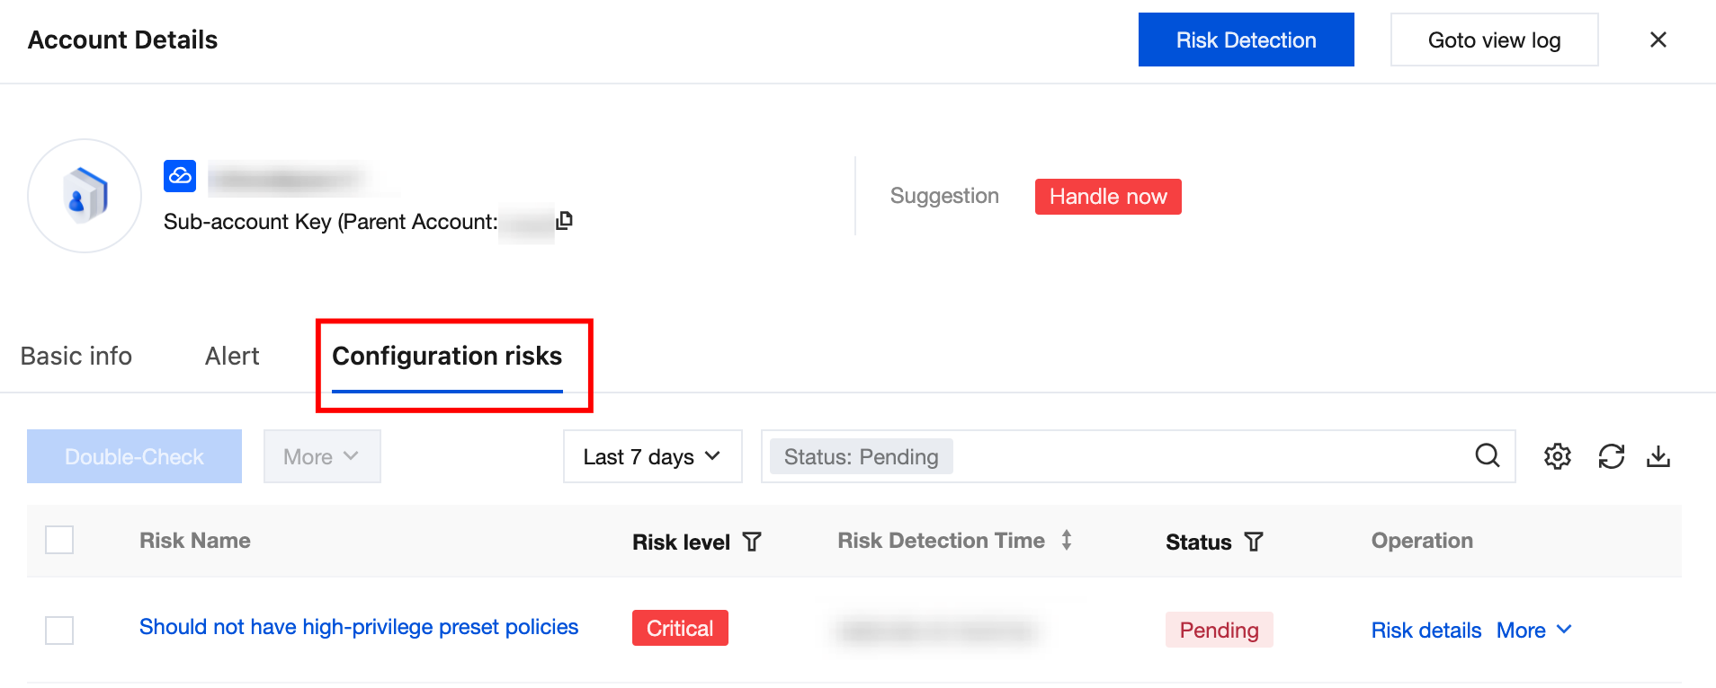
Task: Select all rows checkbox in header
Action: point(59,540)
